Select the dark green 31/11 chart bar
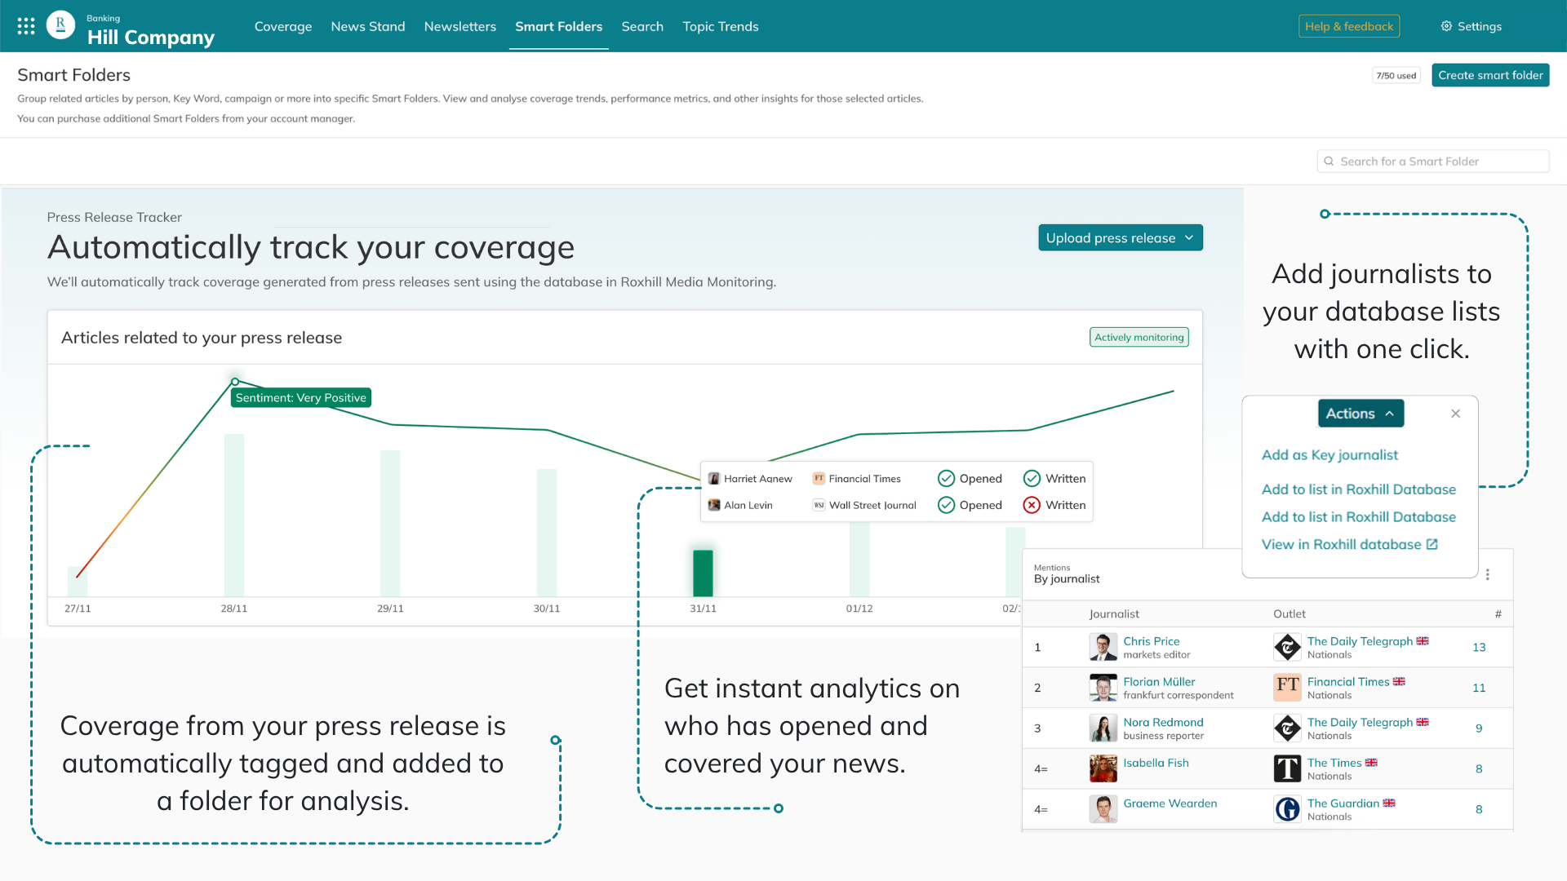 point(703,573)
